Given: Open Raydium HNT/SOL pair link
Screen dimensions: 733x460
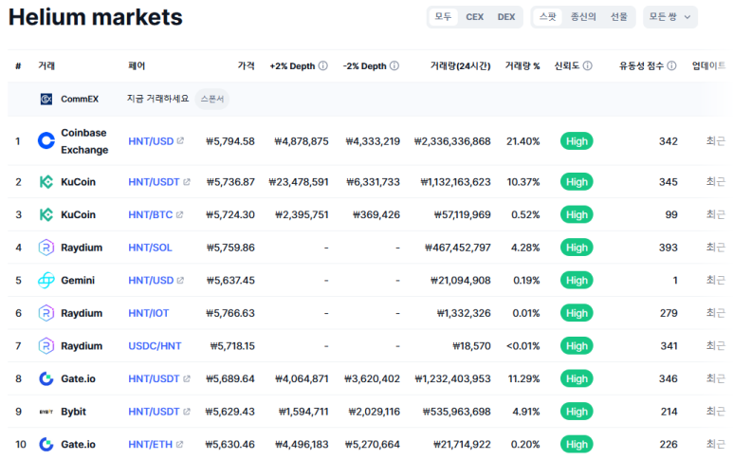Looking at the screenshot, I should [150, 248].
